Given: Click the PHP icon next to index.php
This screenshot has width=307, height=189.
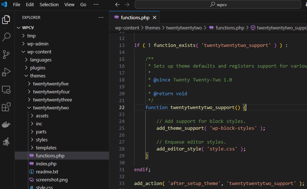Looking at the screenshot, I should pos(32,164).
